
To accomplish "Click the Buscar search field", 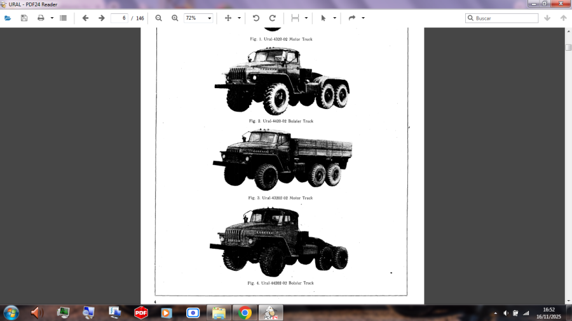I will tap(505, 18).
